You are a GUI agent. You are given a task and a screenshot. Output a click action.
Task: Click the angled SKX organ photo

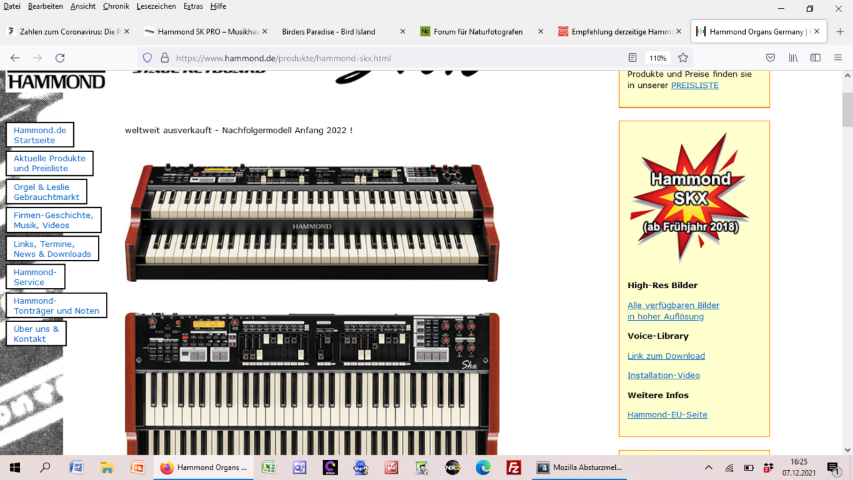pos(312,222)
